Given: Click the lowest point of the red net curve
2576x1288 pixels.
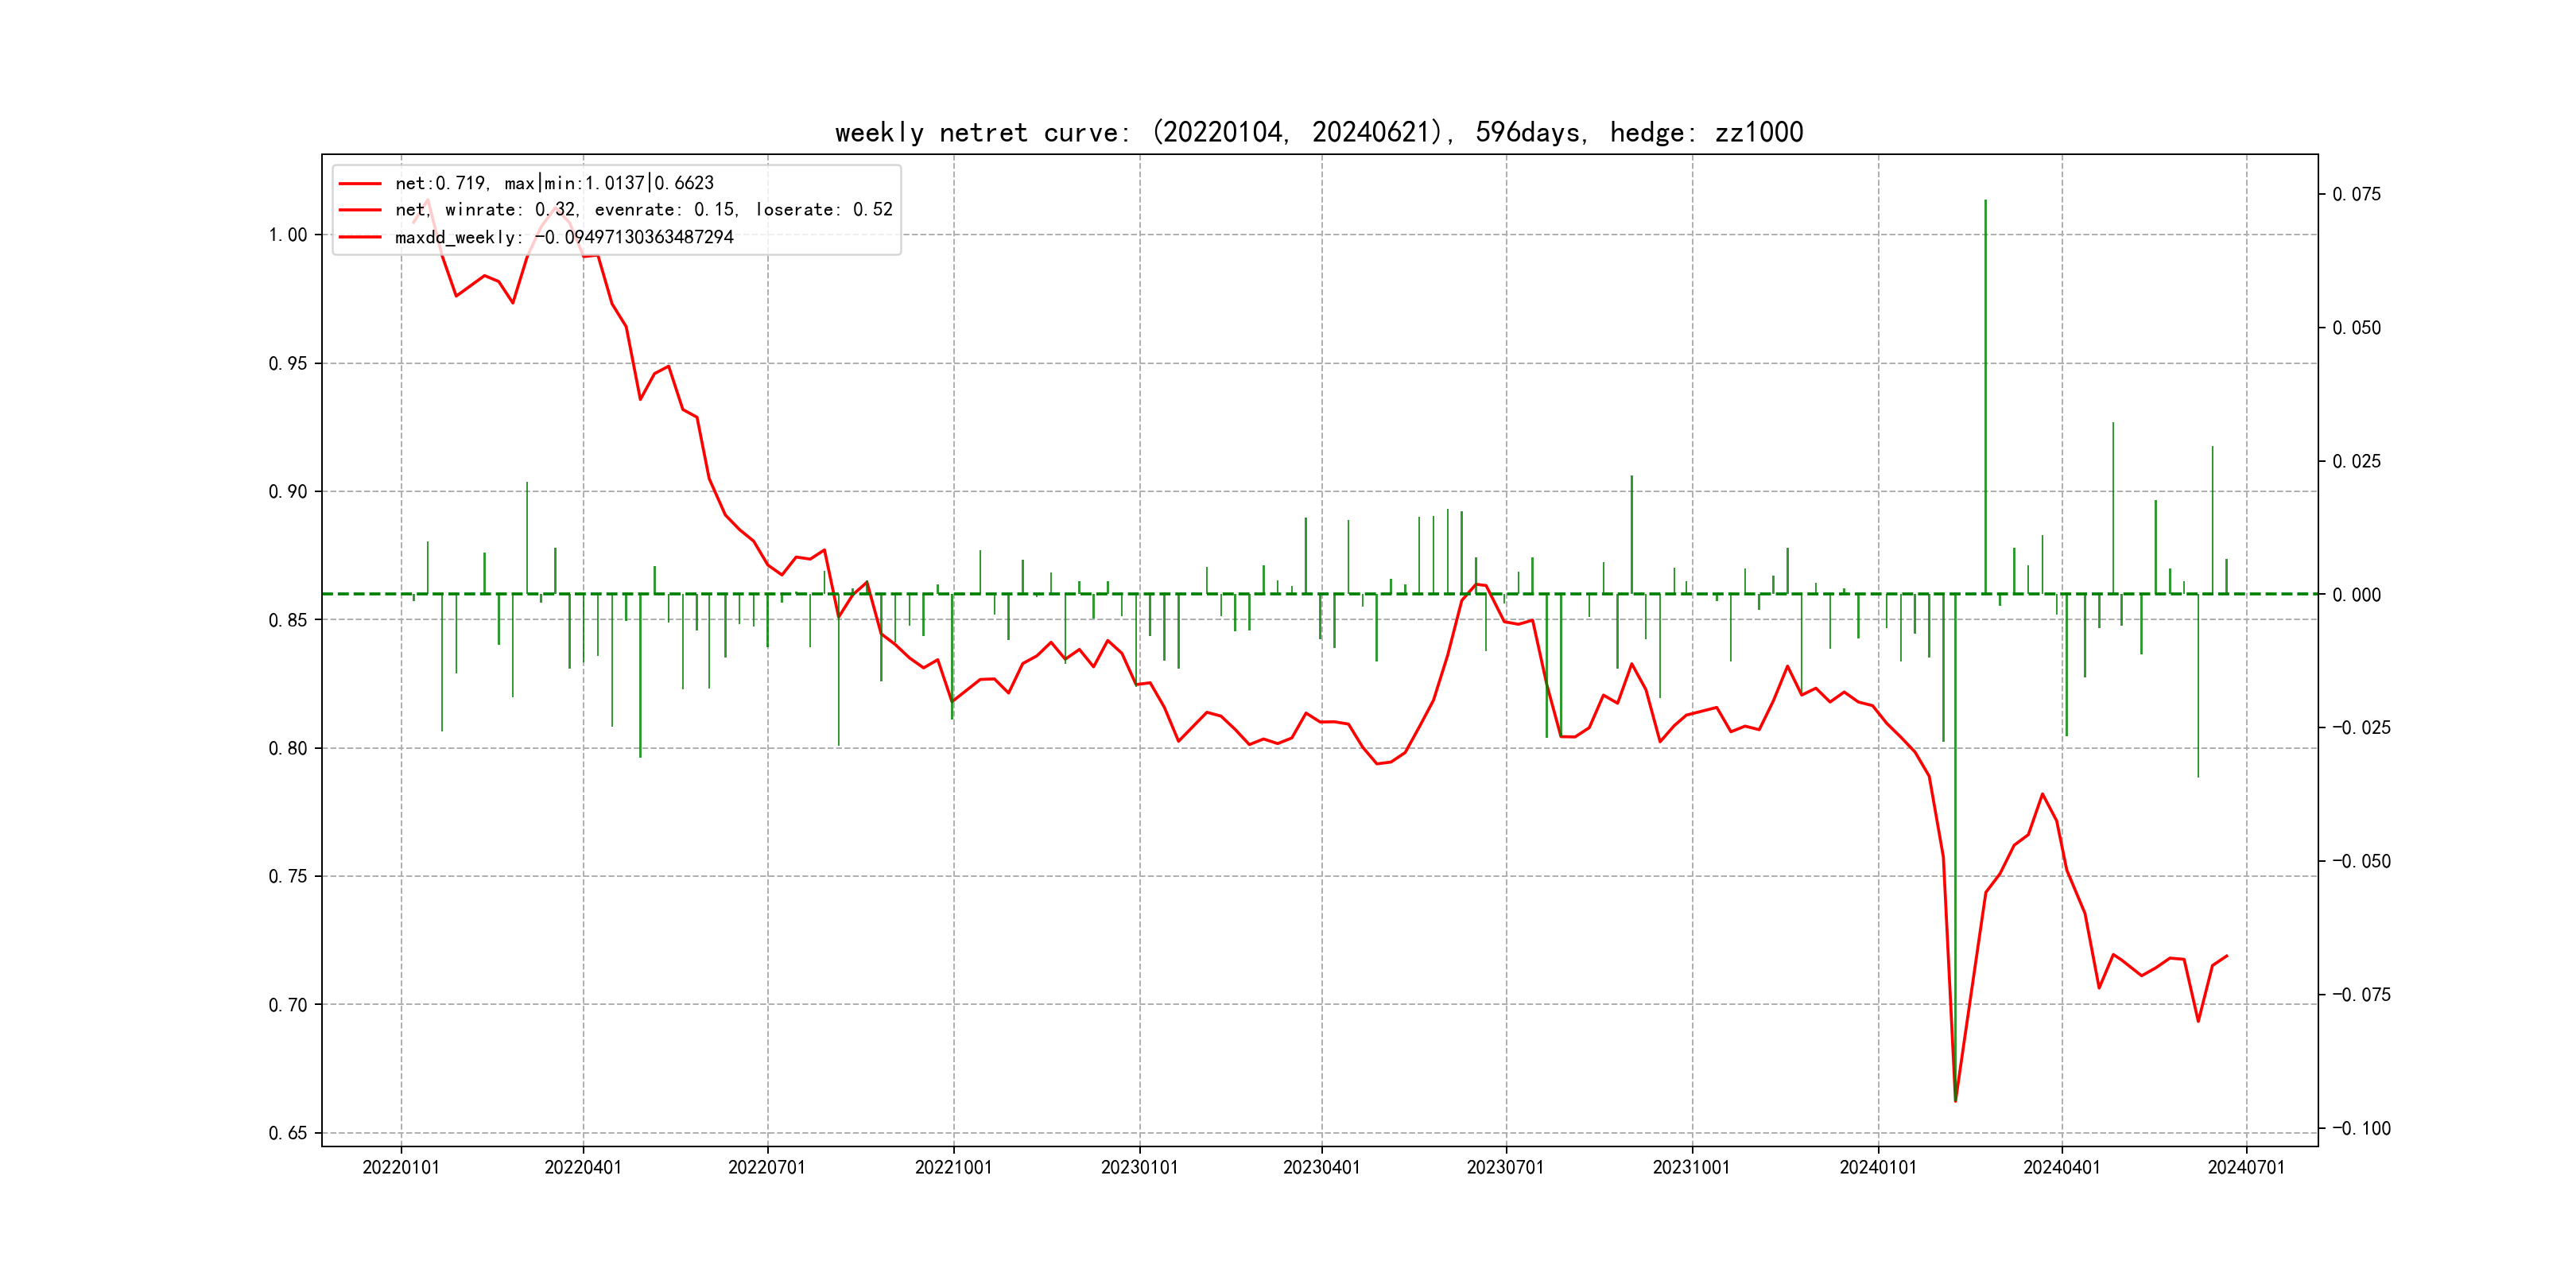Looking at the screenshot, I should point(1955,1100).
